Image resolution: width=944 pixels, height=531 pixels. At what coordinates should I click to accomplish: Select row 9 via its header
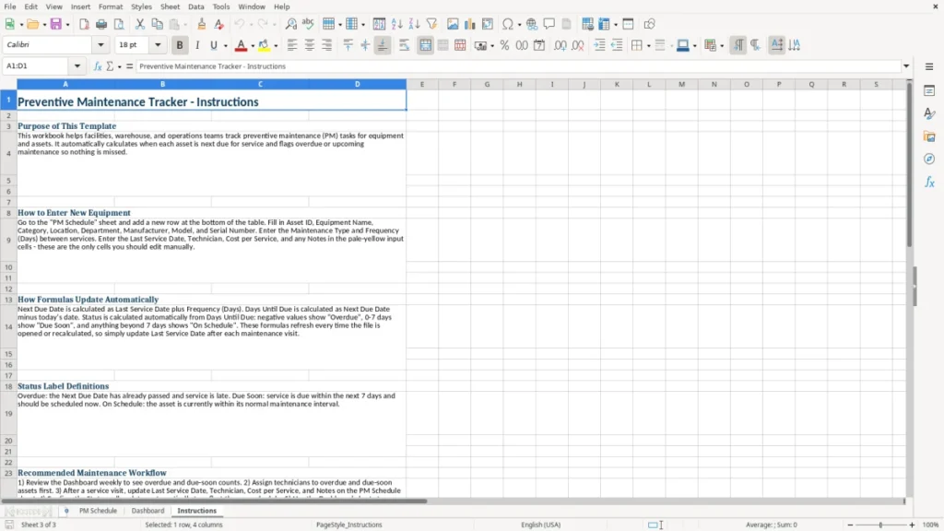pyautogui.click(x=8, y=241)
